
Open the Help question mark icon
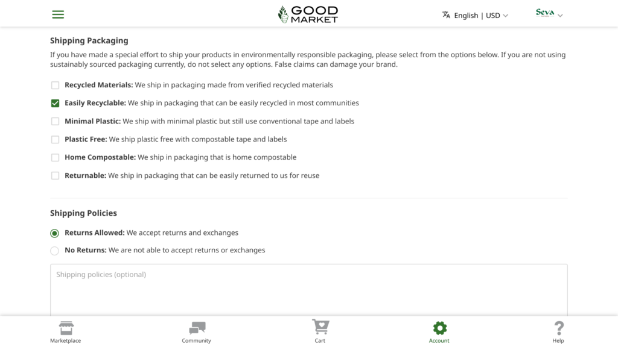pyautogui.click(x=558, y=328)
